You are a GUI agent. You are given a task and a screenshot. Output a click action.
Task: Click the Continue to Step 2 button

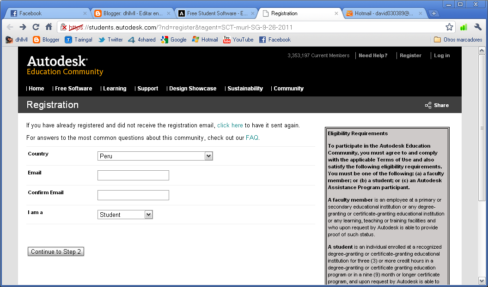coord(56,251)
